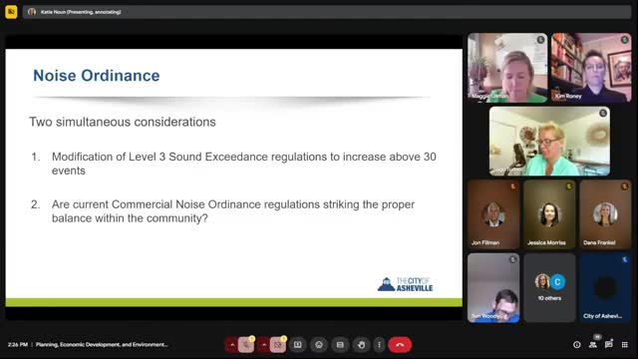Open the emoji reactions button

click(319, 345)
